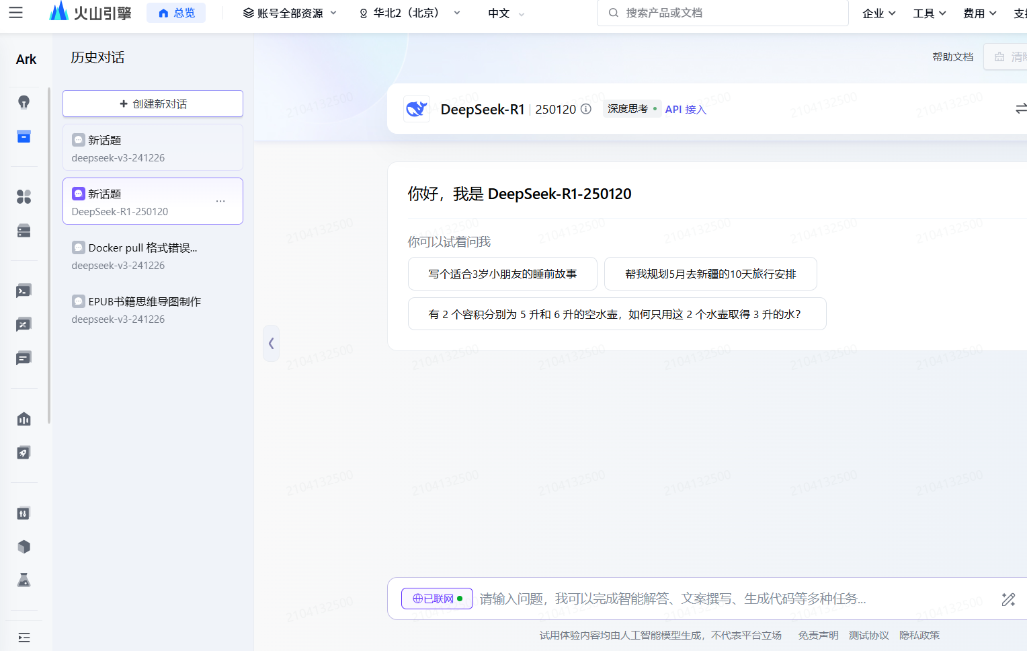
Task: Open the EPUB书籍思维导图制作 conversation
Action: pos(153,309)
